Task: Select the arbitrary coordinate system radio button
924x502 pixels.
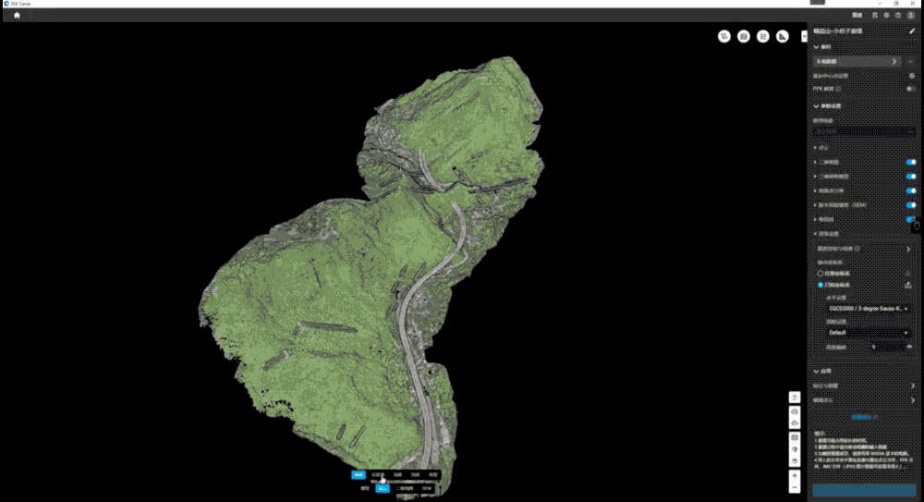Action: coord(821,274)
